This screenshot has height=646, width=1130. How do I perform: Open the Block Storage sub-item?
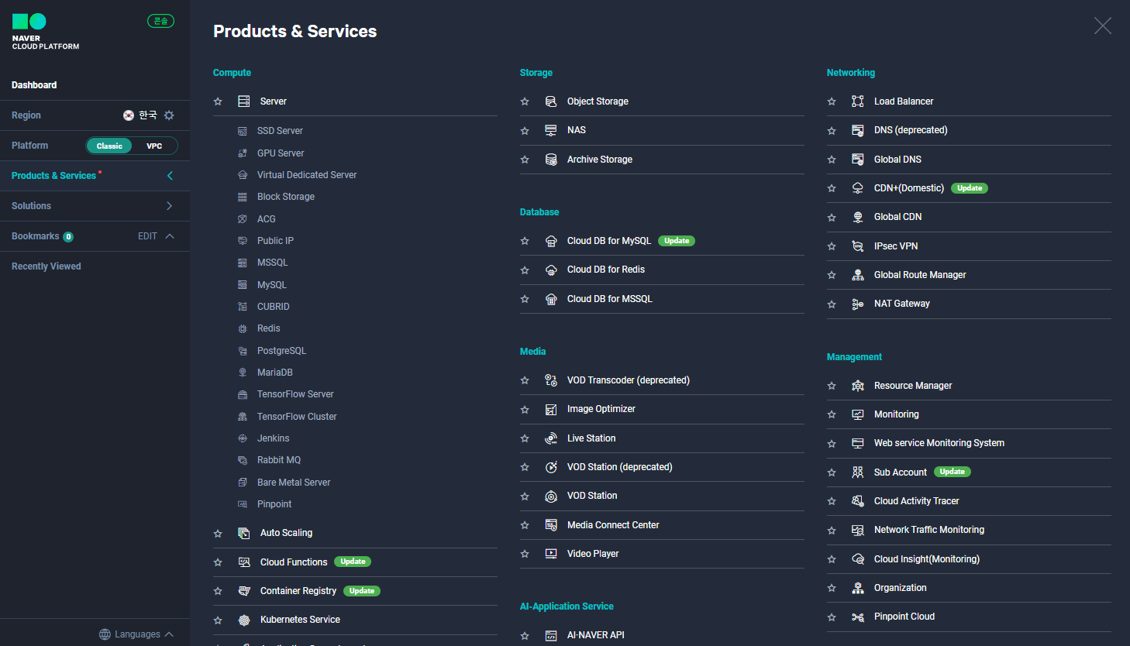286,197
